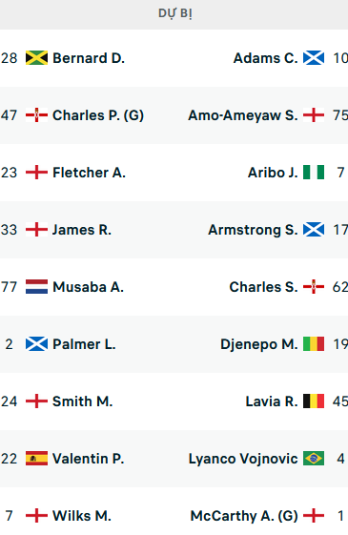Viewport: 348px width, 535px height.
Task: Open player Bernard D. profile
Action: 89,58
